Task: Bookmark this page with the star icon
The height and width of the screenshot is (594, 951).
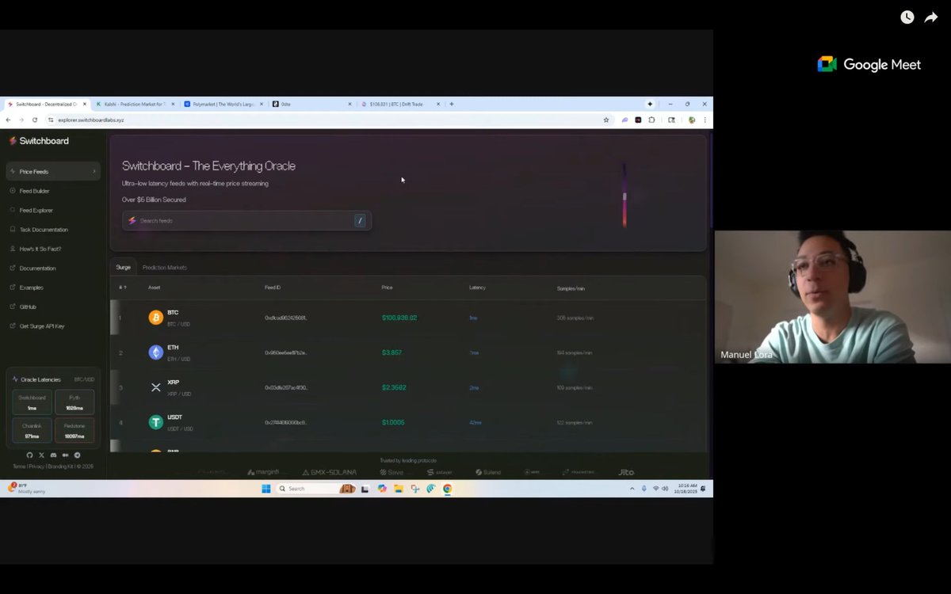Action: [606, 120]
